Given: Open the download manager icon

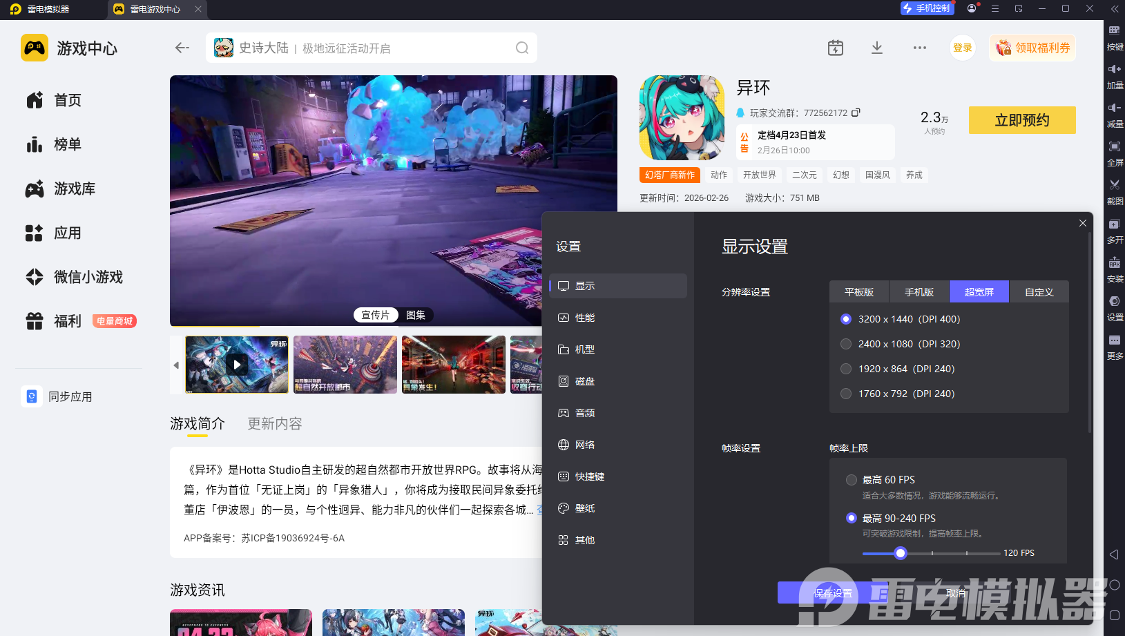Looking at the screenshot, I should point(876,48).
